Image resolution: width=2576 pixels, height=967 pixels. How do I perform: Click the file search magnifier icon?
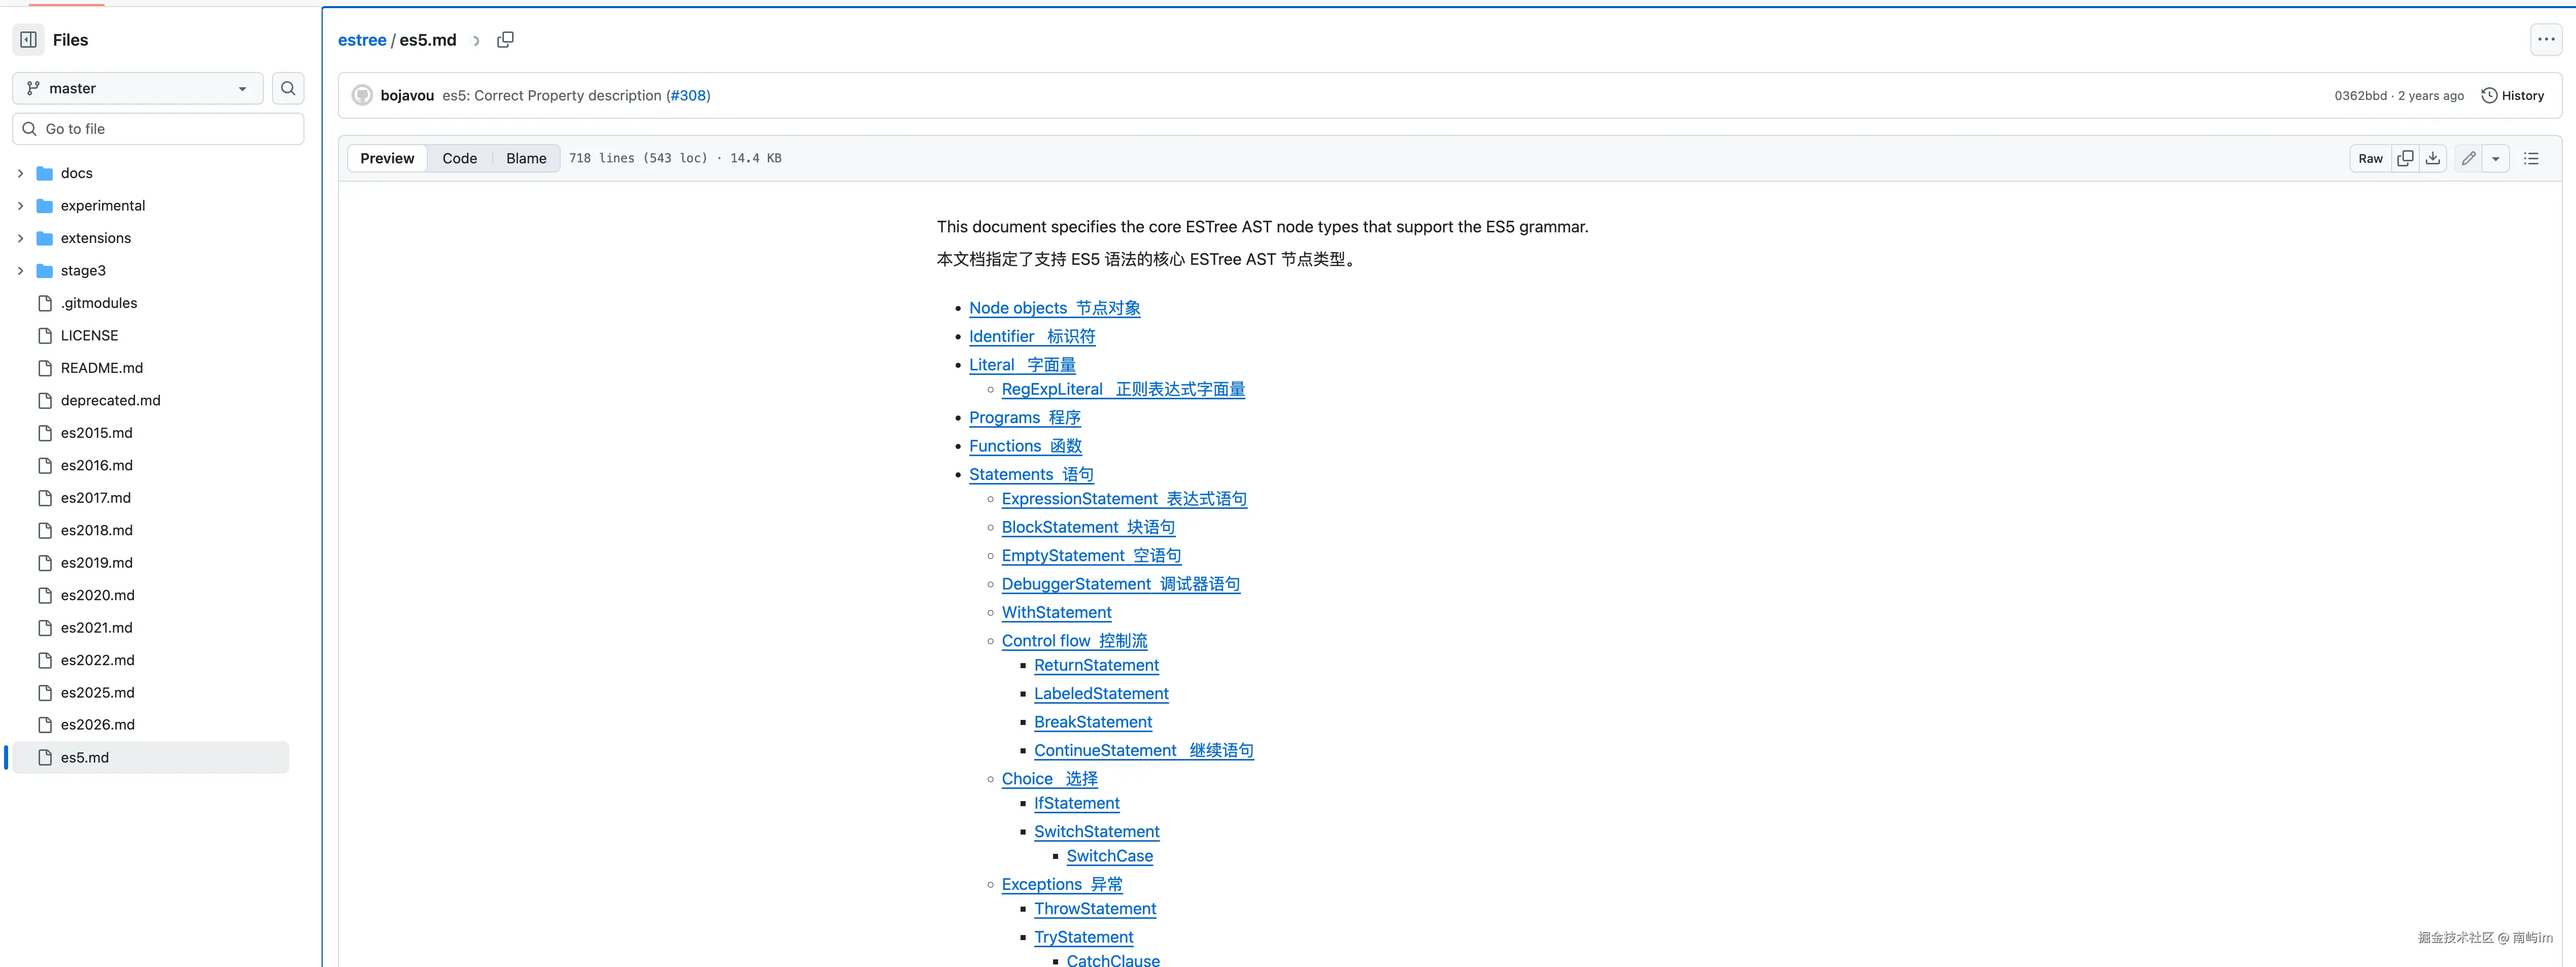(288, 88)
